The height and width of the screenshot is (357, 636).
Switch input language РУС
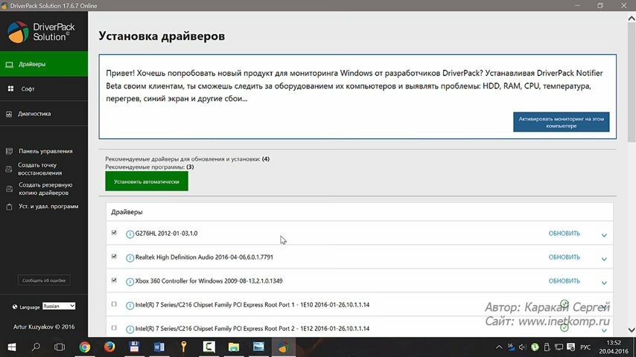585,347
